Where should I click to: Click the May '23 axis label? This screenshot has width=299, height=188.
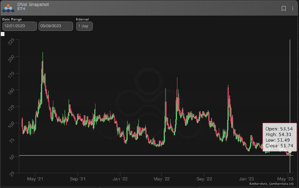pyautogui.click(x=285, y=179)
